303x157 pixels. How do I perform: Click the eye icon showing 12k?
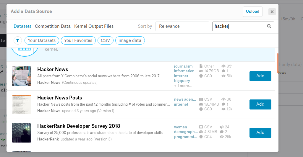[223, 109]
